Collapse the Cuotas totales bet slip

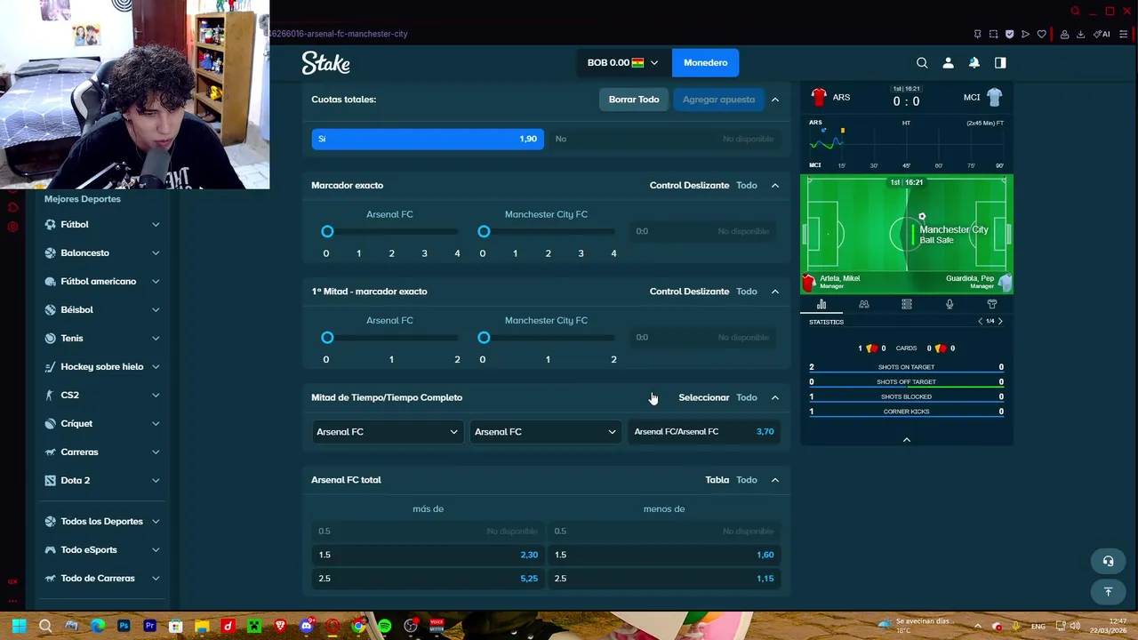(x=775, y=100)
